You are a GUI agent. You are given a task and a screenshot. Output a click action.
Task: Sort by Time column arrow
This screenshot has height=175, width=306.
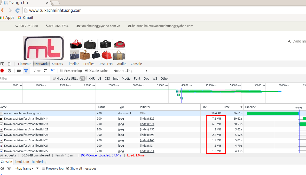241,107
